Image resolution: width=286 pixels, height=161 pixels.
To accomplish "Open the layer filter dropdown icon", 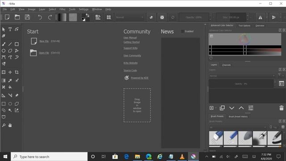I will pos(281,75).
